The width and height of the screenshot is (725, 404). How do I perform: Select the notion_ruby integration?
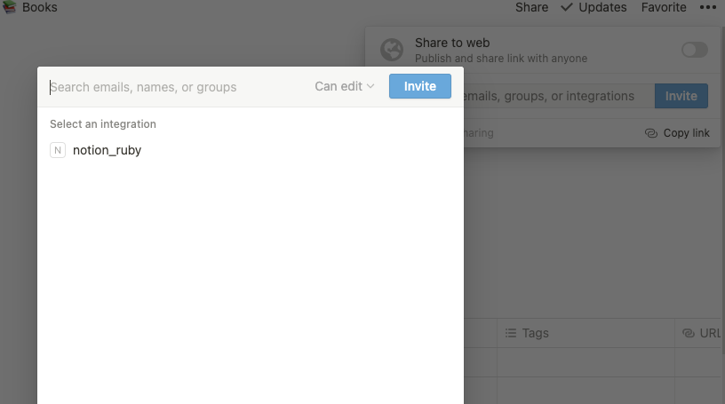coord(250,150)
